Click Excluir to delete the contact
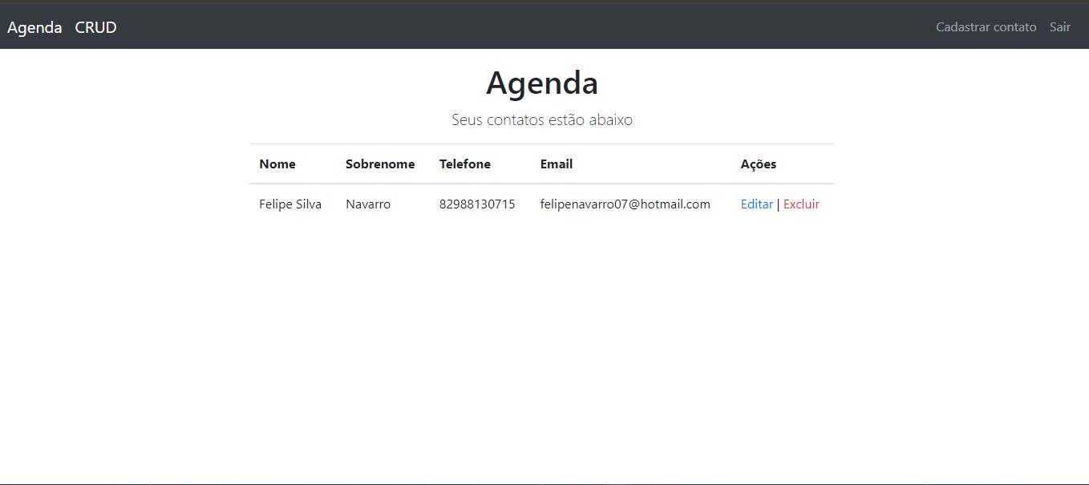The width and height of the screenshot is (1089, 485). pos(801,204)
